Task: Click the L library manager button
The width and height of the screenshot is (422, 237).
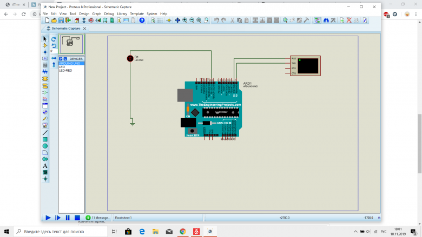Action: [x=65, y=59]
